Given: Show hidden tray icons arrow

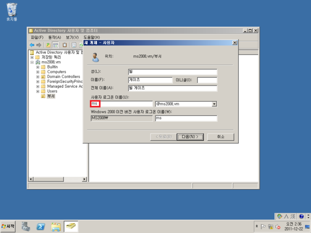Looking at the screenshot, I should pos(257,226).
